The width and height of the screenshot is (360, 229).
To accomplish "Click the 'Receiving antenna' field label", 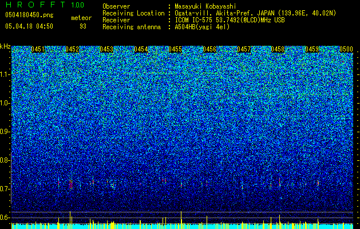I will pyautogui.click(x=132, y=27).
